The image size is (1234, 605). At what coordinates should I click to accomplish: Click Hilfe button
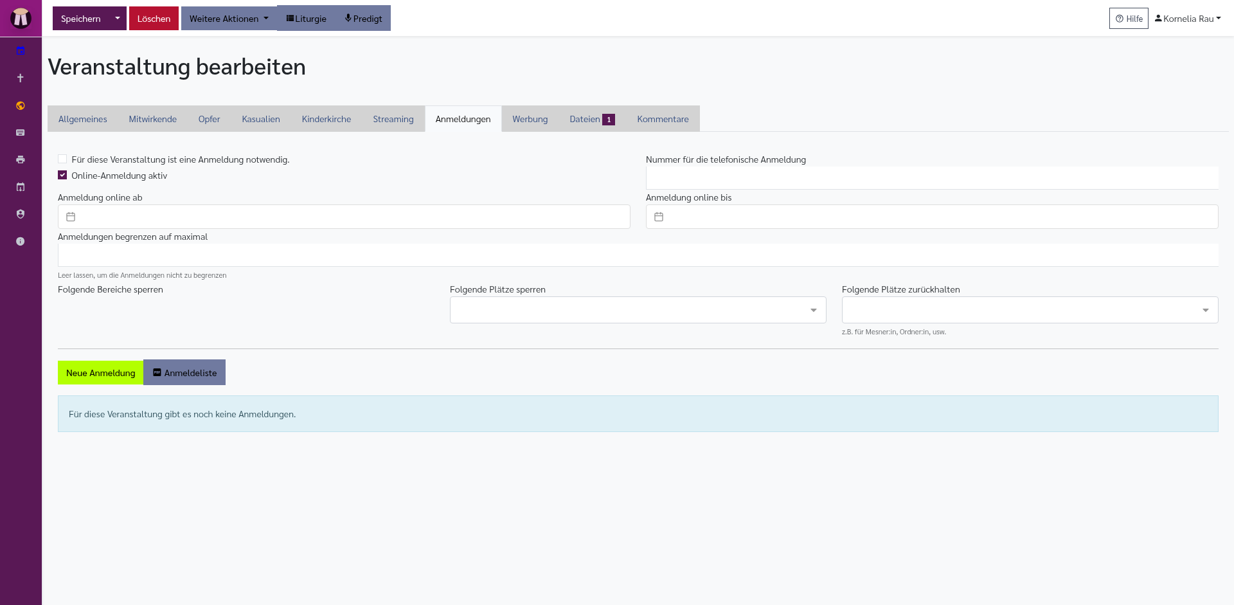coord(1129,18)
